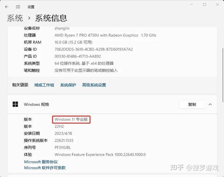Click the 产品 ID label
This screenshot has width=224, height=177.
coord(30,56)
